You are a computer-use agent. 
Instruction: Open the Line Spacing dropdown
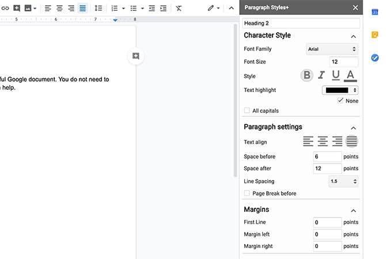pos(343,181)
